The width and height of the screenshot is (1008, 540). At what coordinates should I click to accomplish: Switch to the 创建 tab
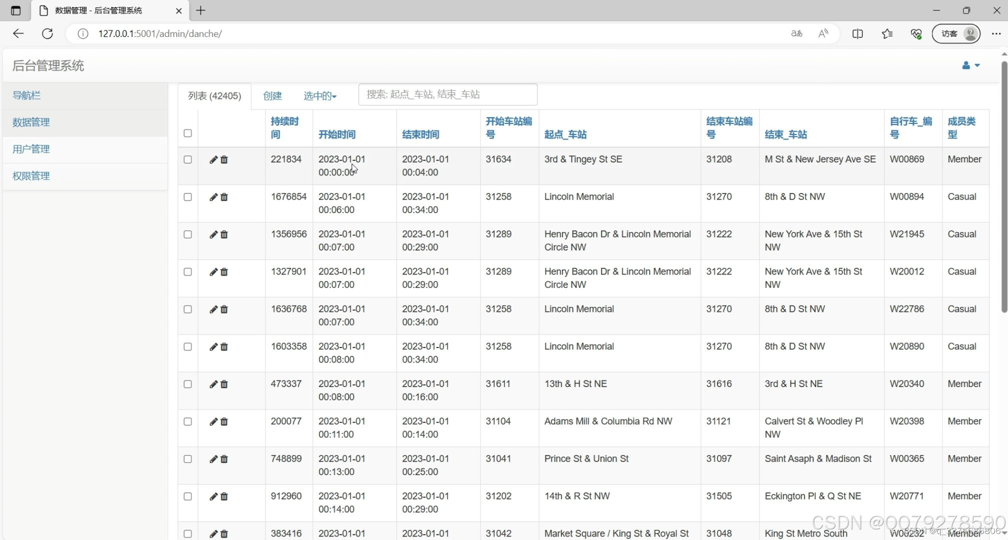pos(272,95)
